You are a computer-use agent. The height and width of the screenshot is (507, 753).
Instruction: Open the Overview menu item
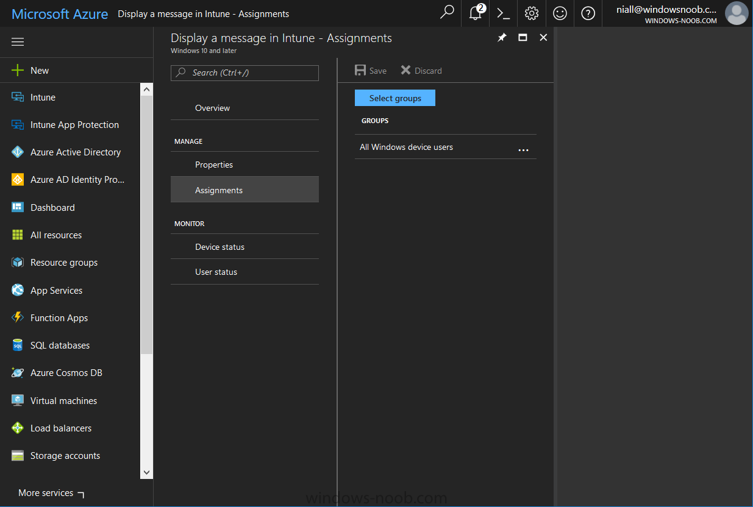(x=244, y=108)
